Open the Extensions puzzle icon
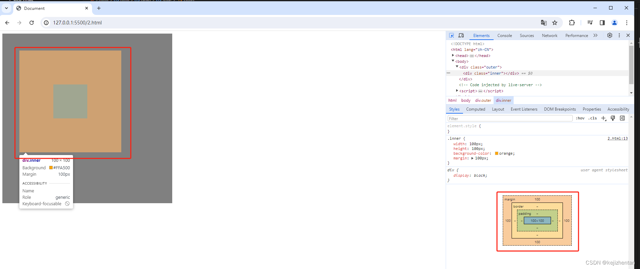The width and height of the screenshot is (640, 269). point(572,23)
